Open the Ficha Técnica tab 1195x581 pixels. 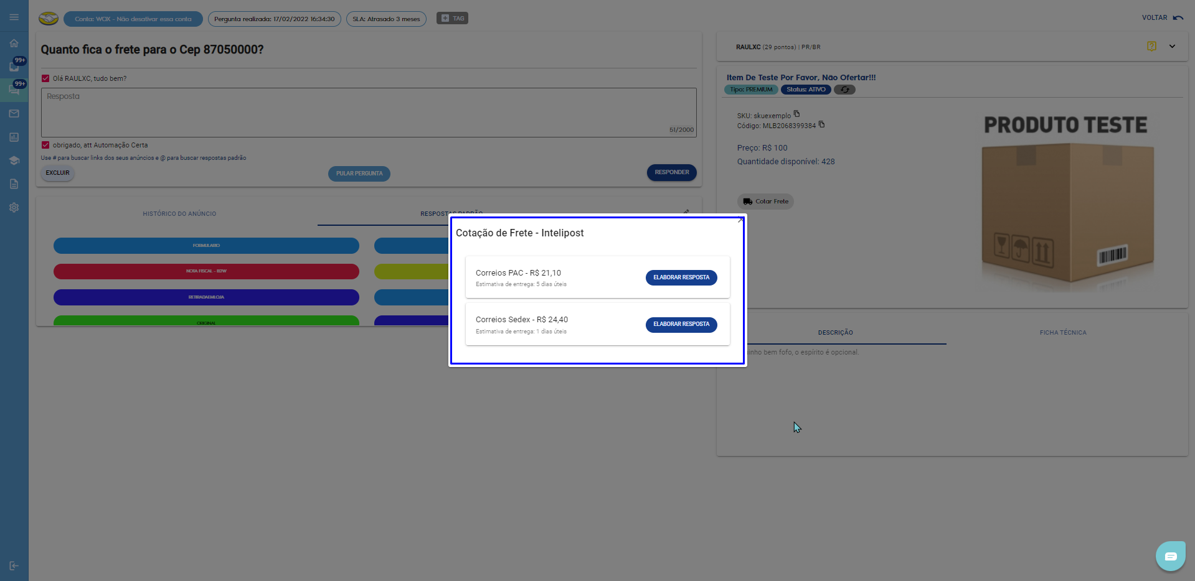1063,333
